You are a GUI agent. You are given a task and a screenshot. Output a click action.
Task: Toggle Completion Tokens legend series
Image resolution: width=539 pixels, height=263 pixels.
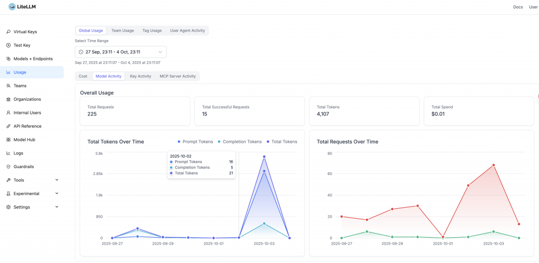coord(239,142)
